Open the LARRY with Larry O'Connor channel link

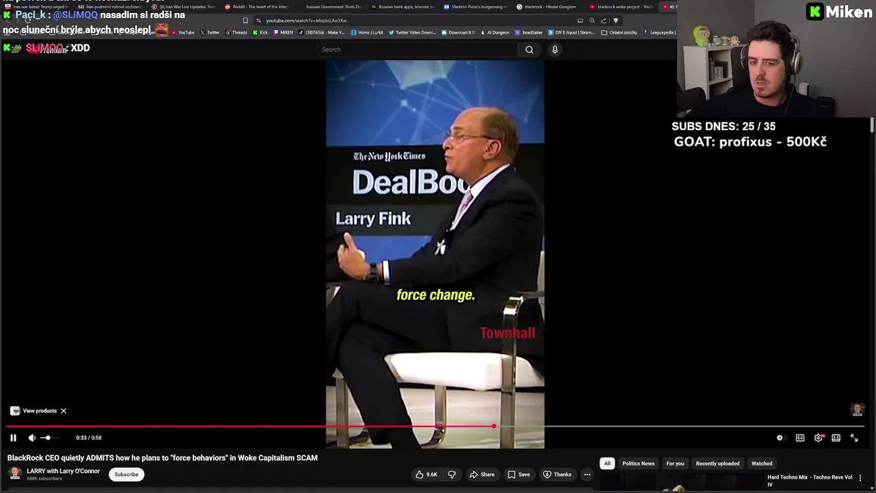click(x=63, y=471)
